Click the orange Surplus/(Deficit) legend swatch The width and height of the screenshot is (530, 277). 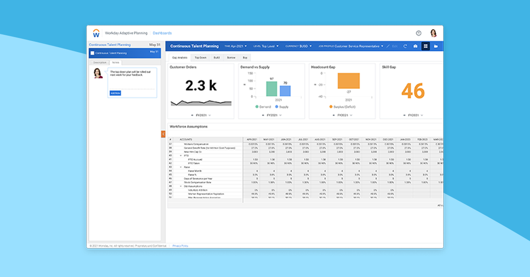(x=331, y=107)
